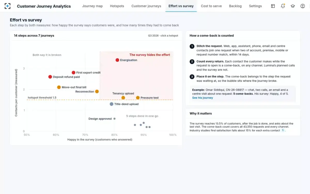The image size is (310, 194).
Task: Open the Settings tab
Action: point(255,6)
